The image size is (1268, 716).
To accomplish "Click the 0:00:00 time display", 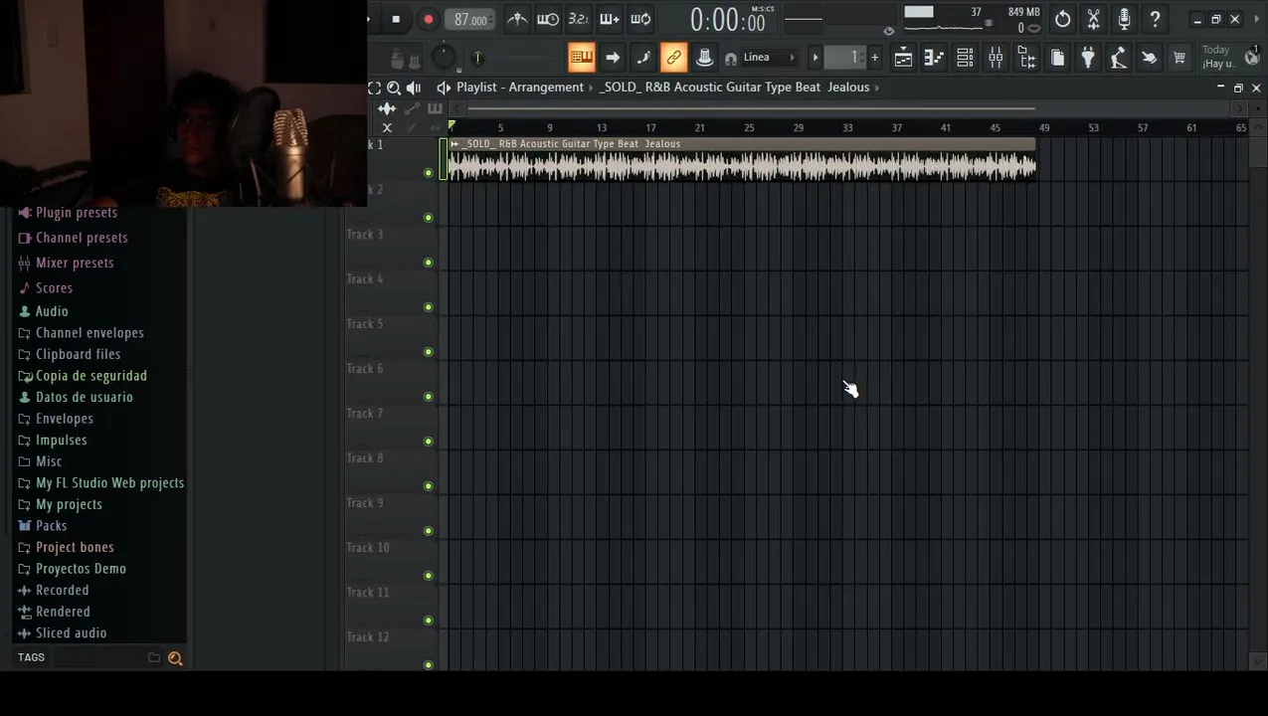I will 729,20.
